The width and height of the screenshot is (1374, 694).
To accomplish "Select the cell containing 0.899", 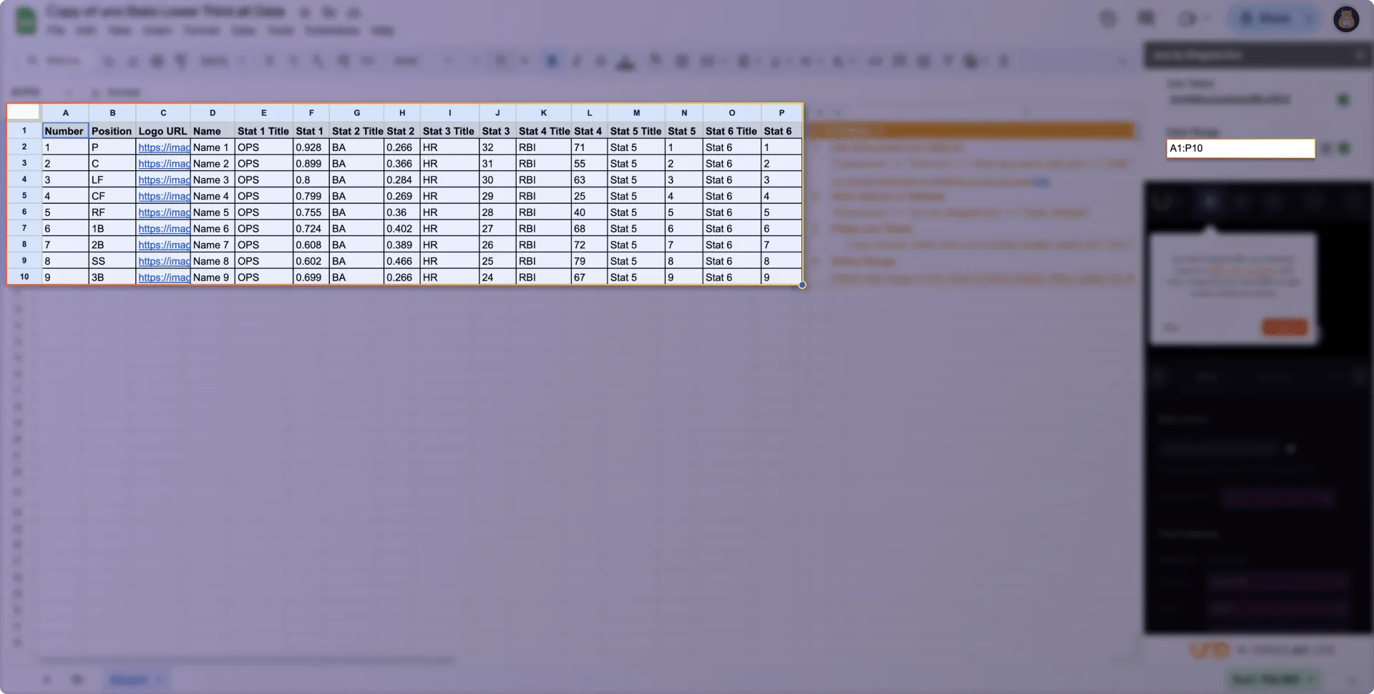I will pyautogui.click(x=311, y=164).
